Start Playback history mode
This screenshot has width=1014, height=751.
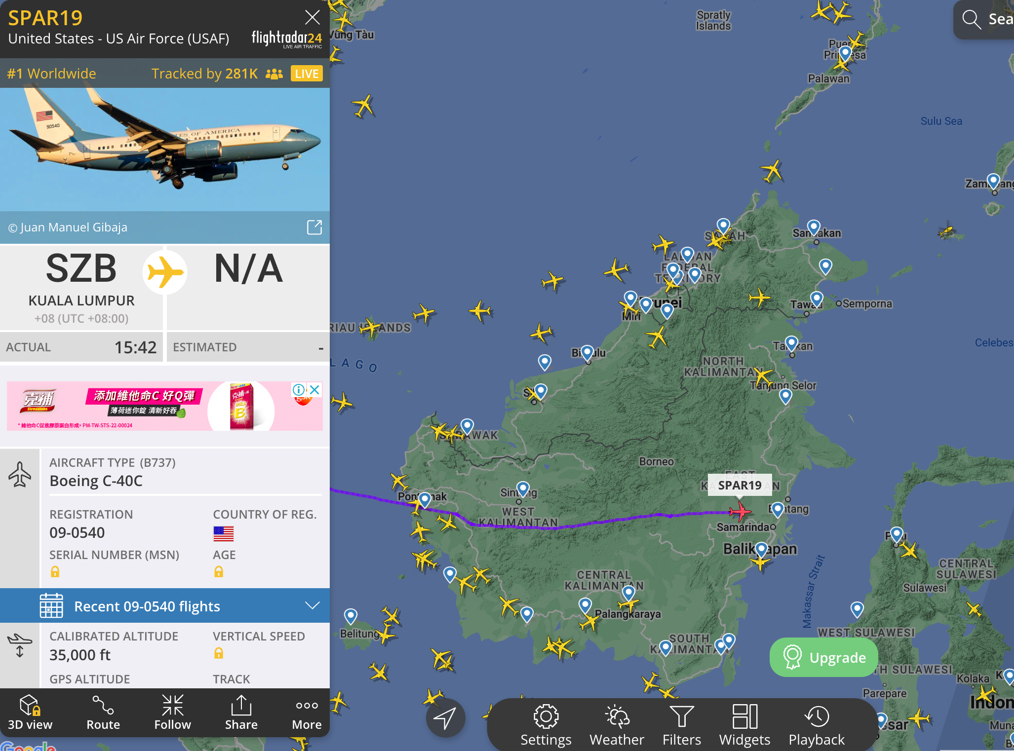pyautogui.click(x=817, y=725)
